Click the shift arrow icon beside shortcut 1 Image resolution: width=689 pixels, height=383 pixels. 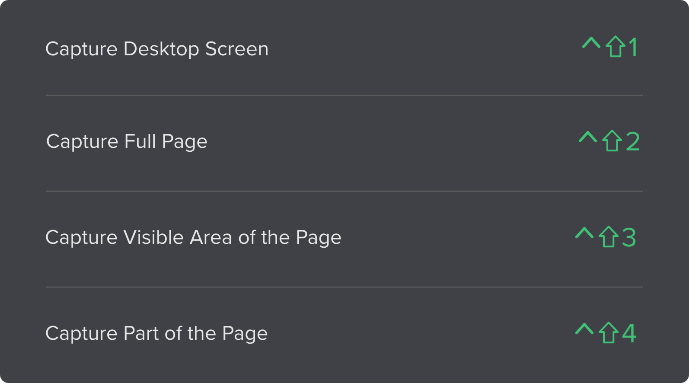(616, 47)
